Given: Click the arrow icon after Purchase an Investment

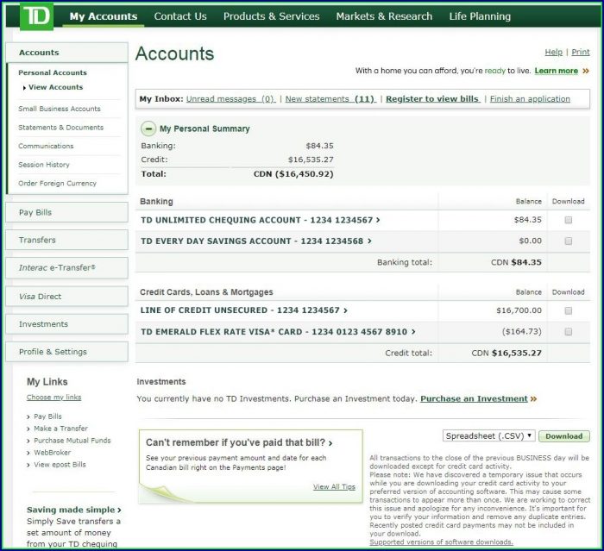Looking at the screenshot, I should click(533, 399).
